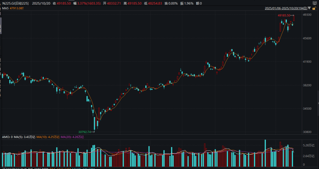
Task: Open the date range dropdown arrow
Action: [309, 9]
